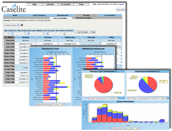Viewport: 172px width, 131px height.
Task: Select the Monday Lunch cell
Action: pos(22,68)
